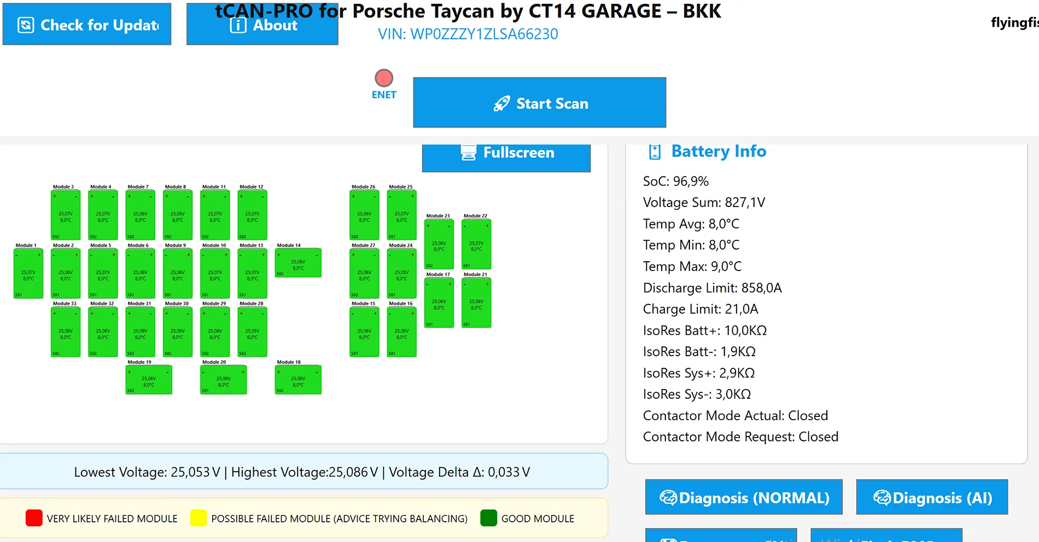Select battery Module 28
Image resolution: width=1039 pixels, height=542 pixels.
[x=252, y=332]
